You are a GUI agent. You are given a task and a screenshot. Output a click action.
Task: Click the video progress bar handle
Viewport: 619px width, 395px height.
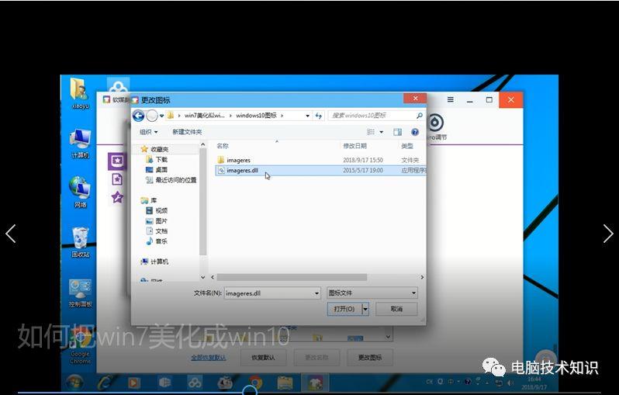click(x=250, y=391)
